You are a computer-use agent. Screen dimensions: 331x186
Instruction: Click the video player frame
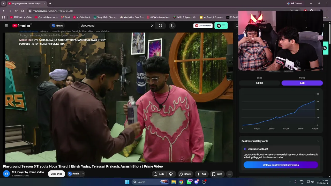tap(119, 97)
